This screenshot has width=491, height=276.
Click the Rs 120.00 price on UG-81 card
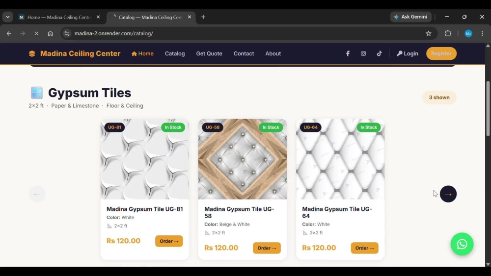pyautogui.click(x=123, y=241)
